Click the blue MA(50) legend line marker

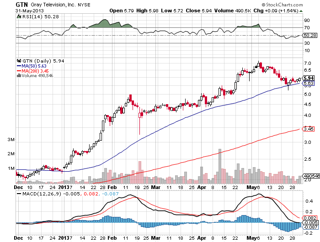pyautogui.click(x=19, y=66)
